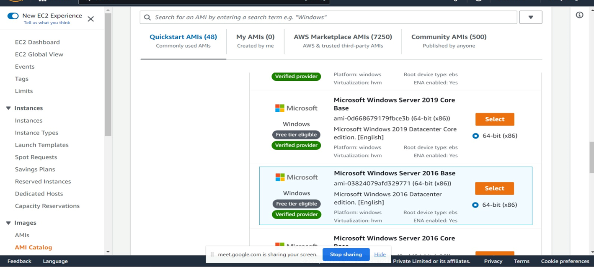
Task: Choose 64-bit (x86) for Server 2019 Core
Action: [475, 136]
